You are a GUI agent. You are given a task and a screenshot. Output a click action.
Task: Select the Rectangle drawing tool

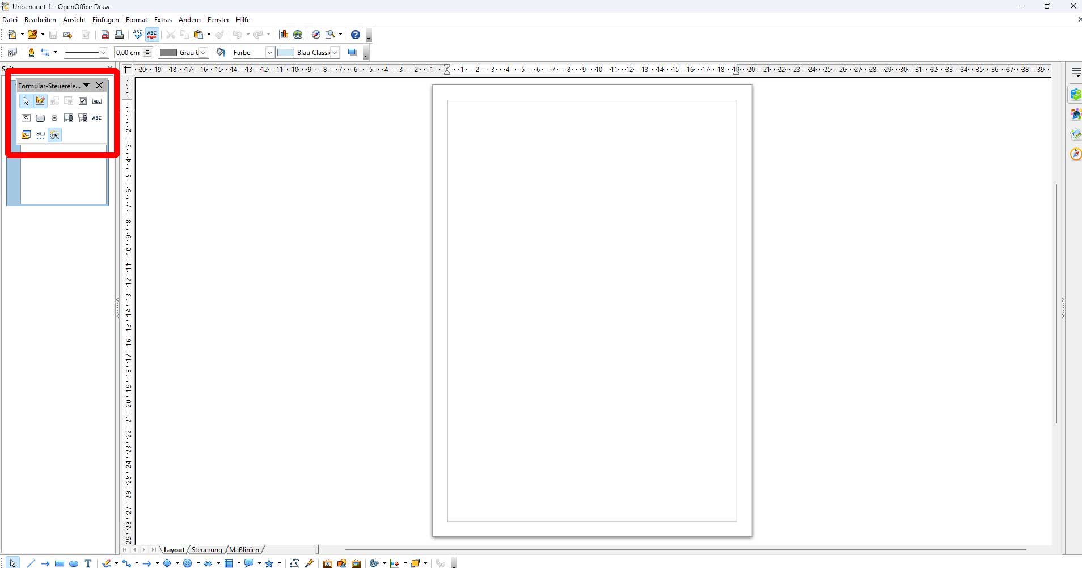[x=60, y=563]
